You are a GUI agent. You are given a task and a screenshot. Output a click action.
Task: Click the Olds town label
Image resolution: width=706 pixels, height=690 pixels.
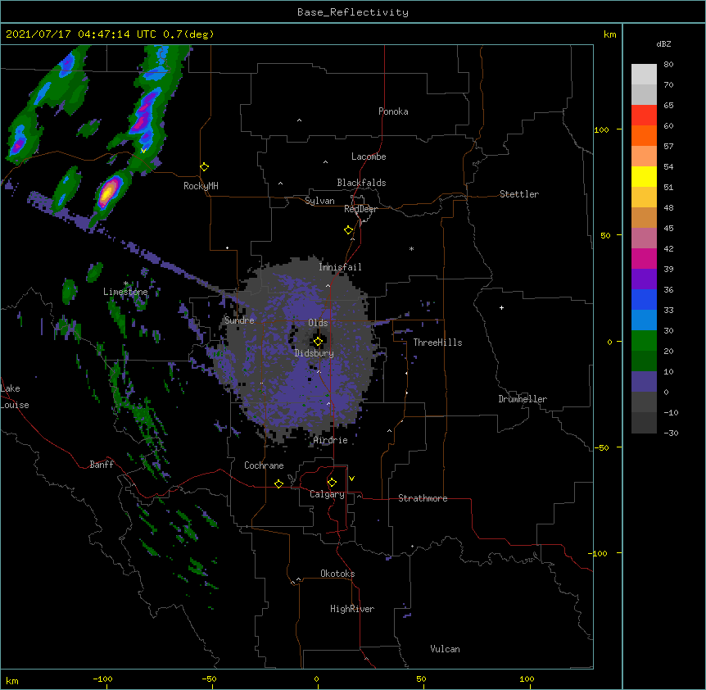pos(318,323)
